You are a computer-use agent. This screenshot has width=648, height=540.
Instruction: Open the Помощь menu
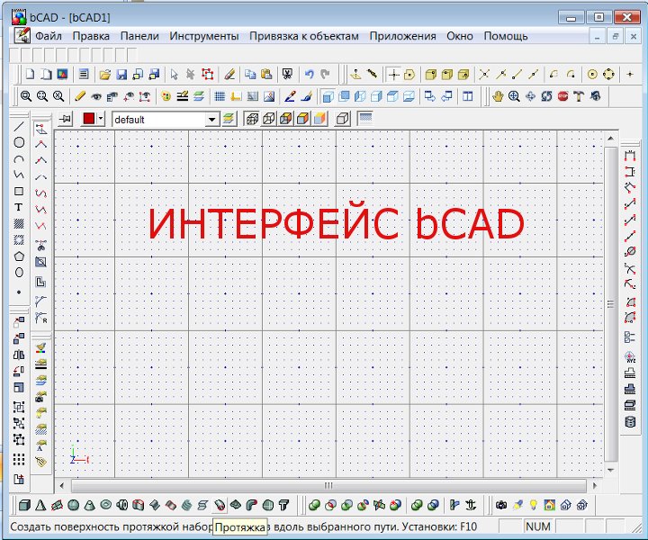[506, 36]
